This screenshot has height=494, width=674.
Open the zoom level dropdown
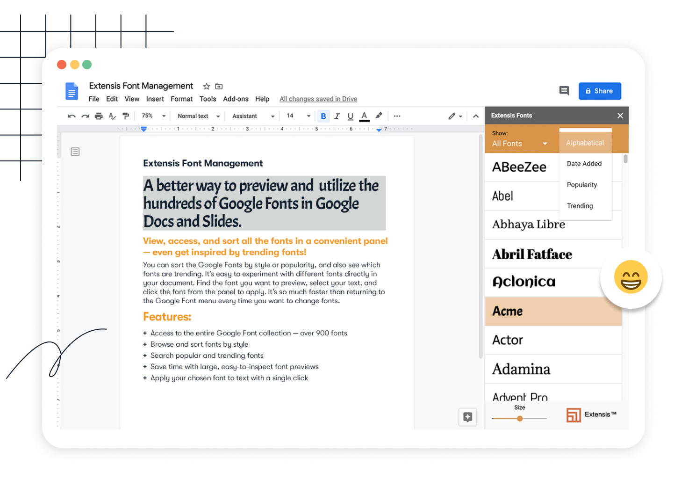tap(152, 116)
